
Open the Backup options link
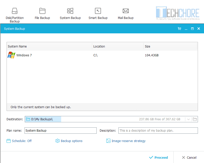tap(71, 141)
